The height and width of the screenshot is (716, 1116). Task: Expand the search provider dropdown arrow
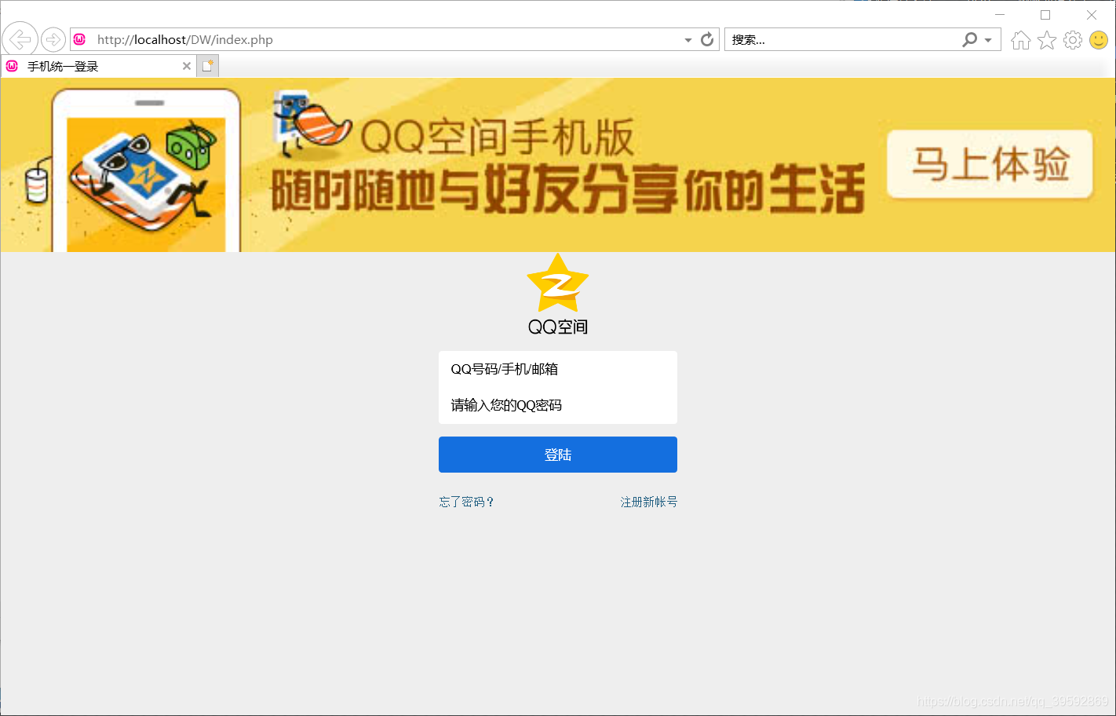click(x=988, y=40)
